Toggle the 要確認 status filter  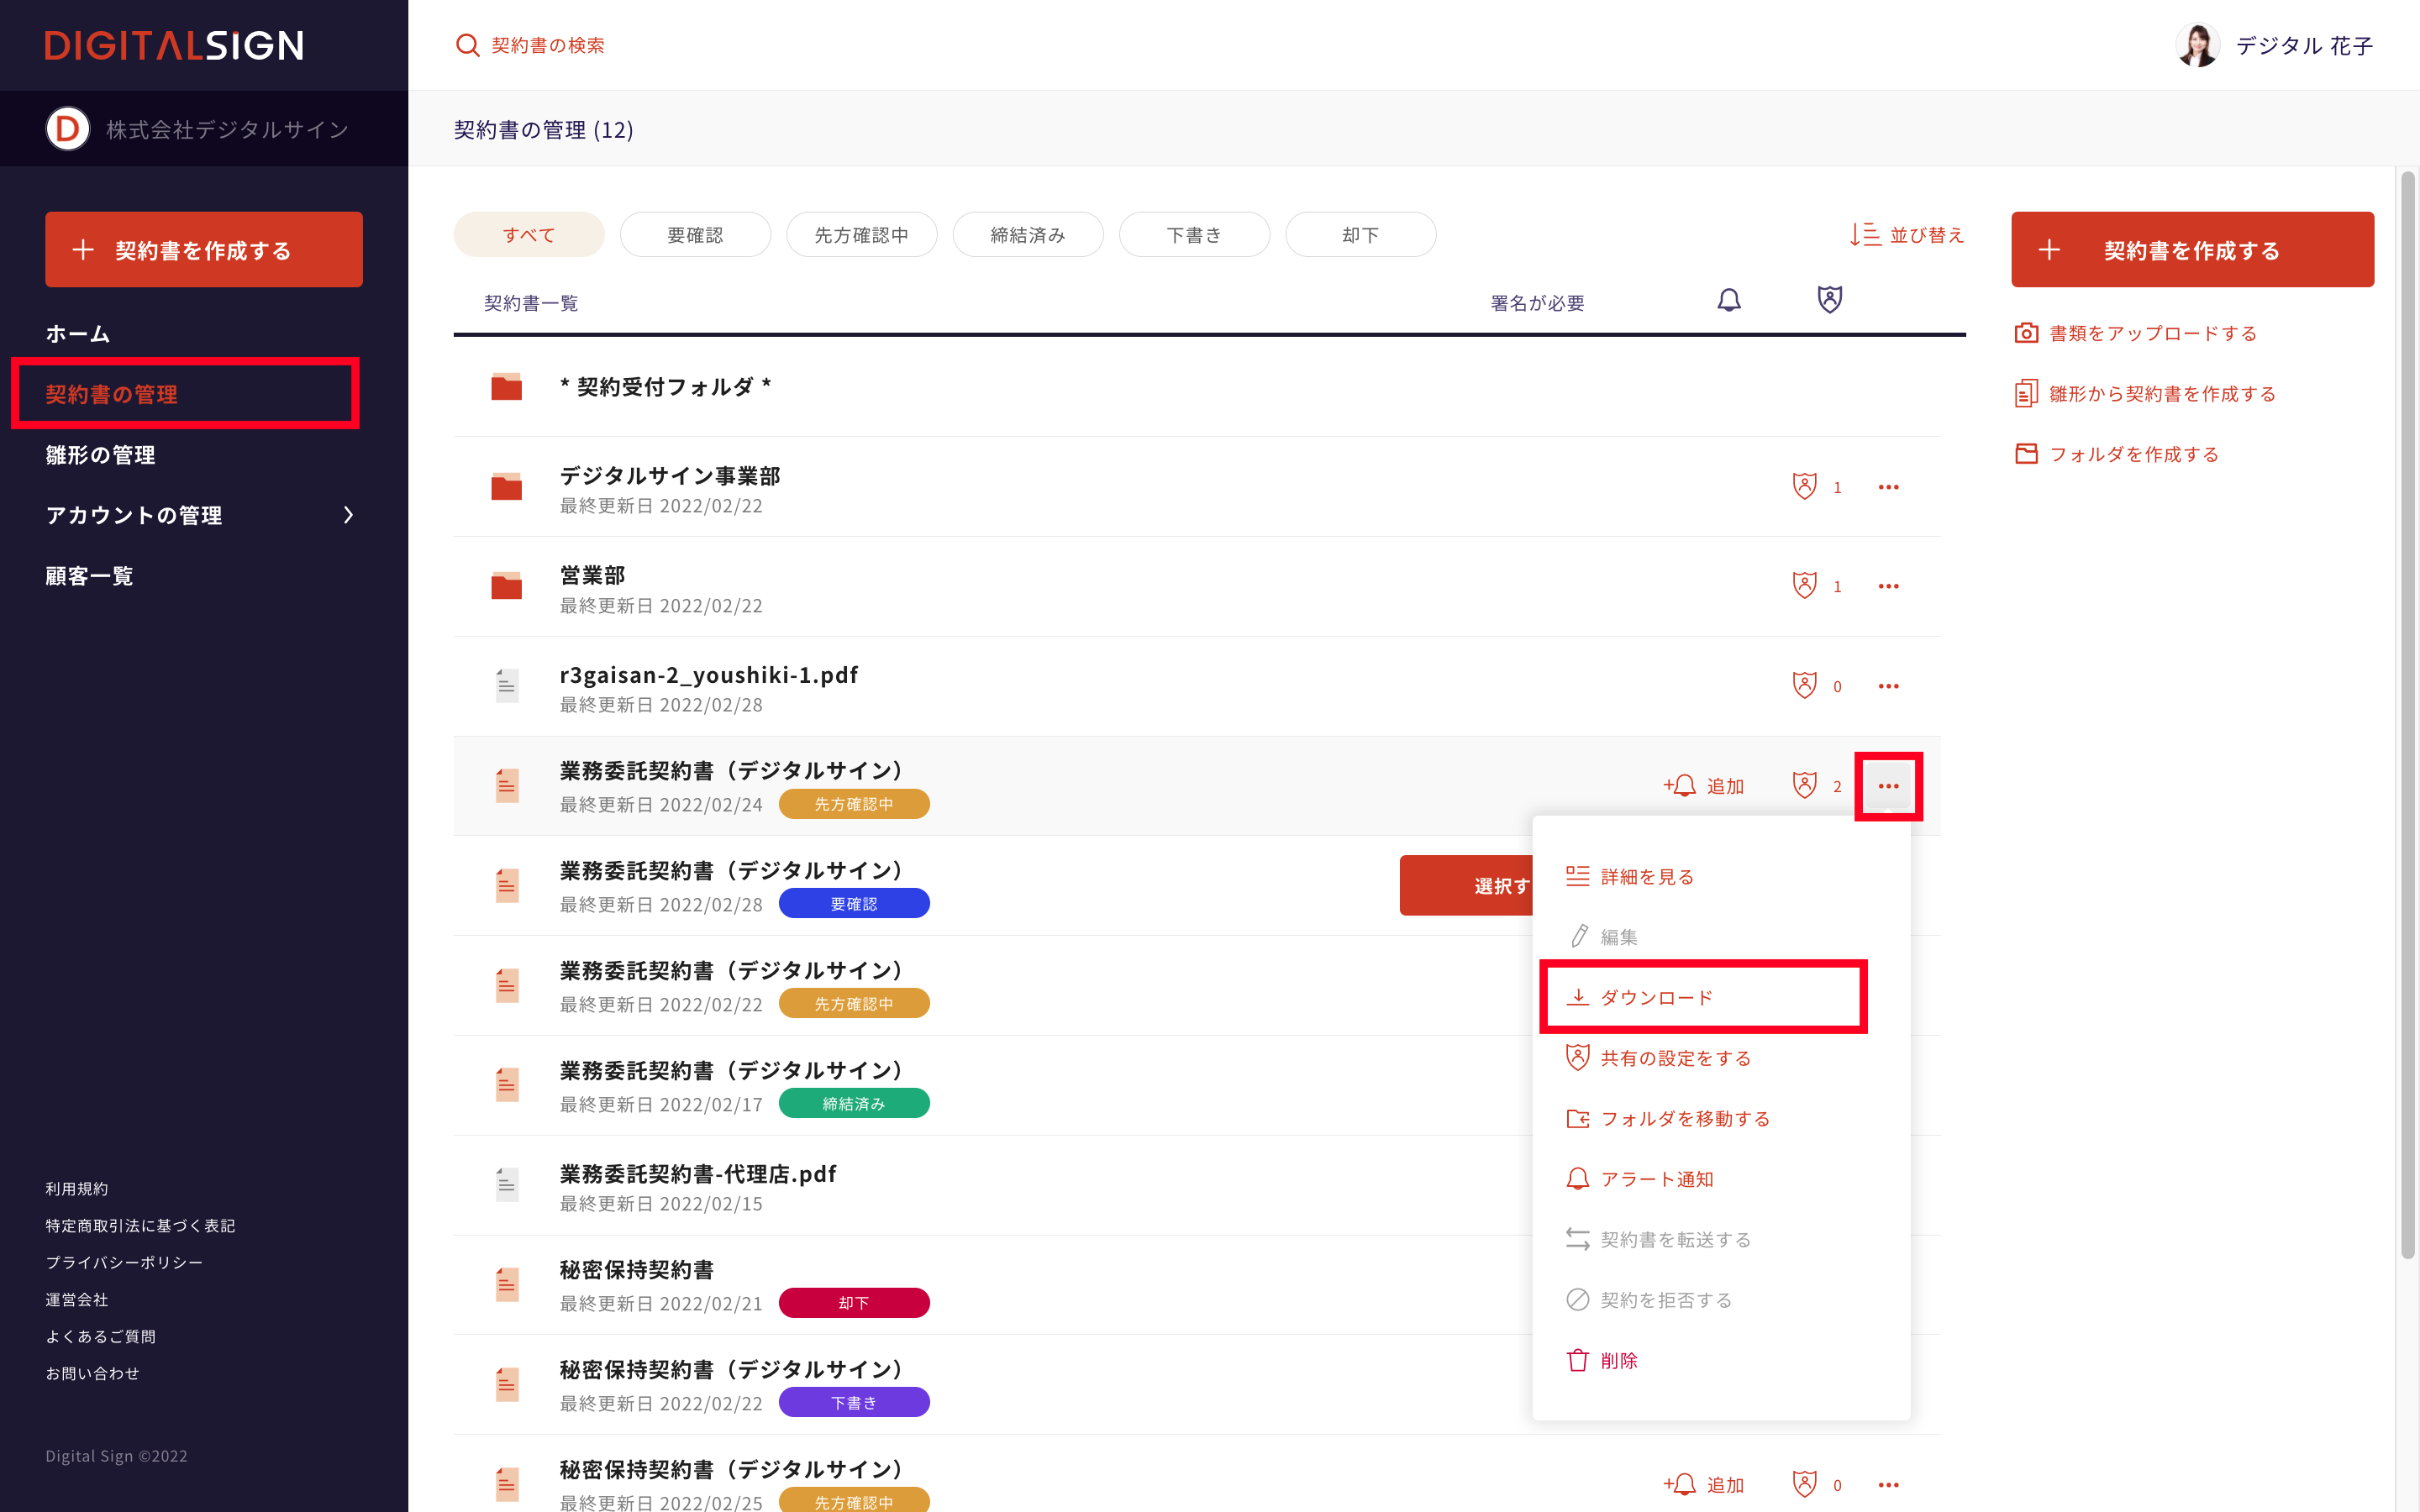[x=695, y=235]
